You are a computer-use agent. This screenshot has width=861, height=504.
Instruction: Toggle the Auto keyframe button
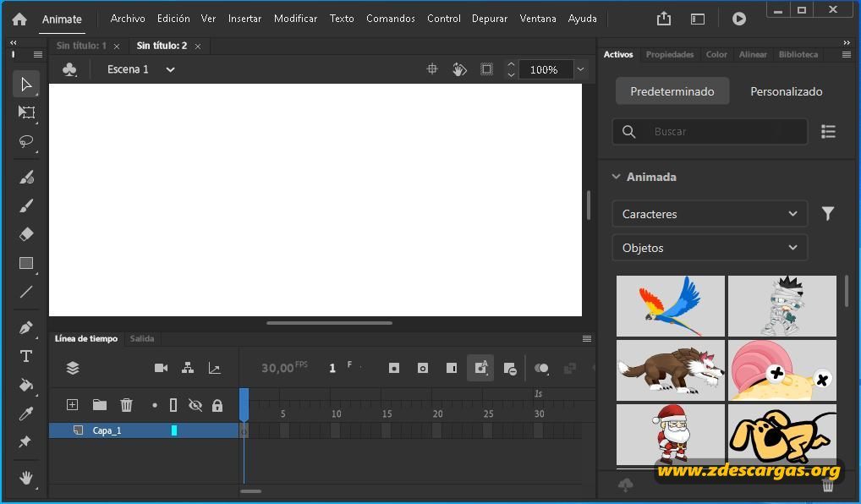click(x=480, y=368)
